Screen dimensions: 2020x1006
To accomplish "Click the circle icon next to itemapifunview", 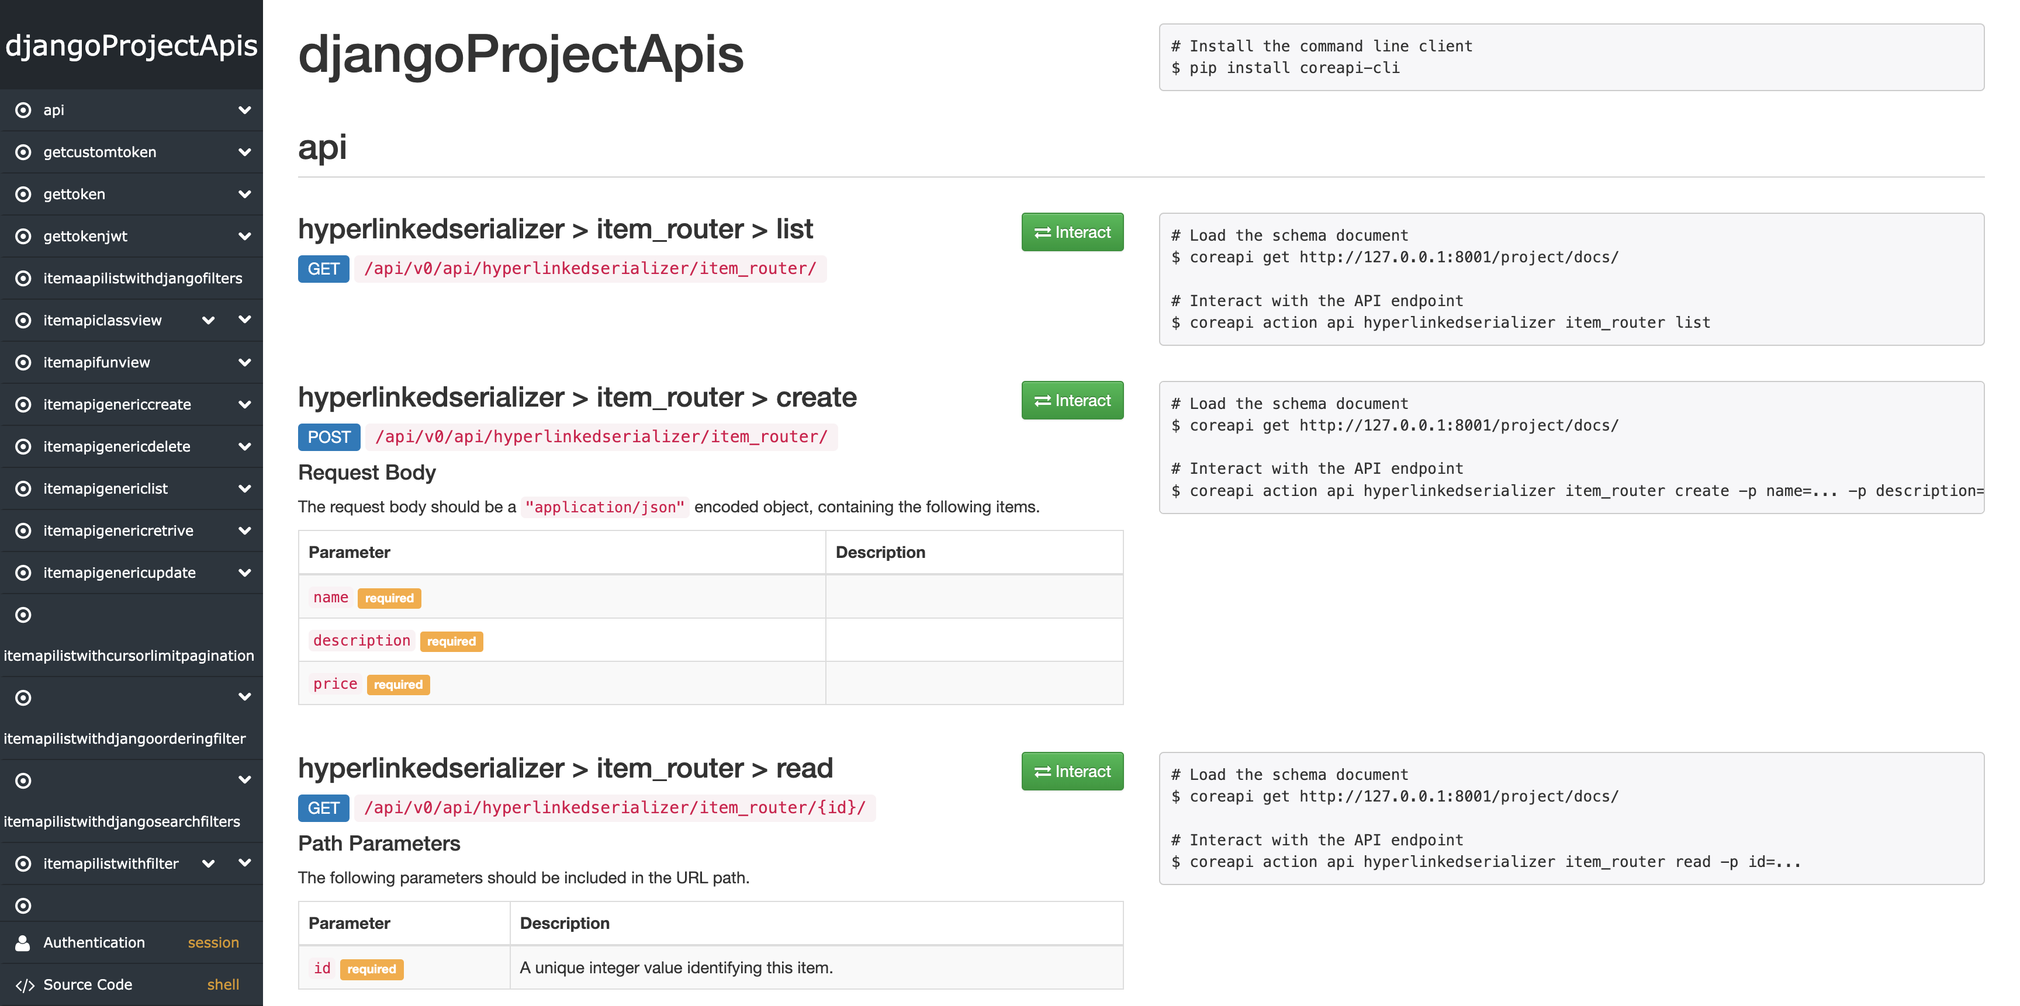I will click(x=23, y=362).
